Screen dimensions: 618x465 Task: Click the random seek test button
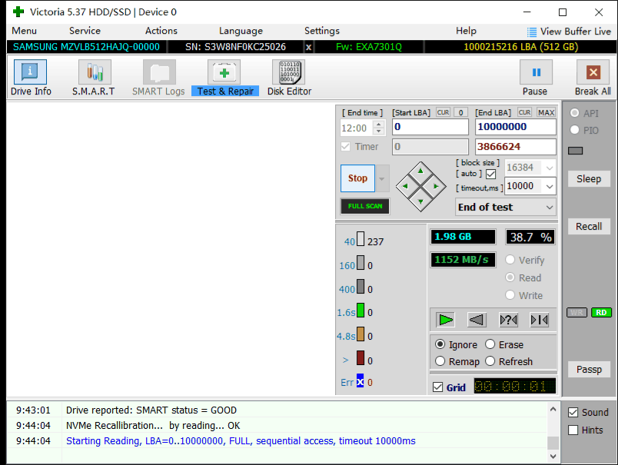508,320
